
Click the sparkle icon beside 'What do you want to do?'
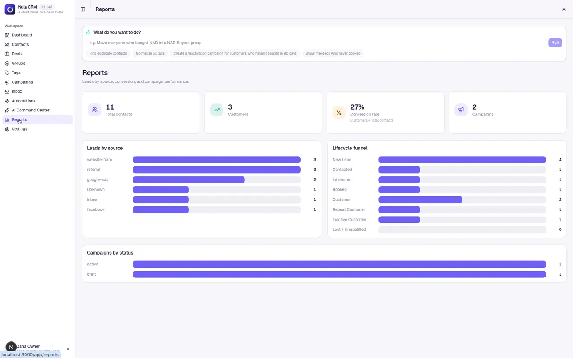(88, 32)
